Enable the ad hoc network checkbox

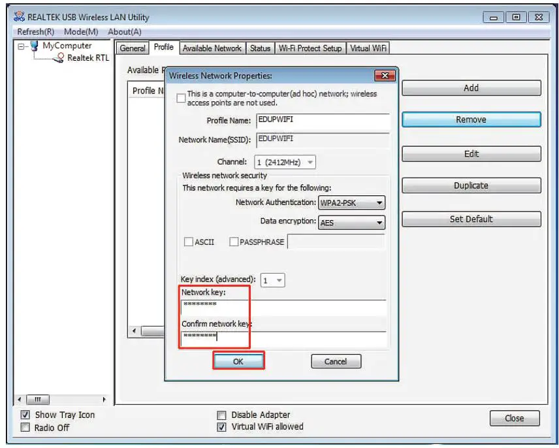(181, 98)
